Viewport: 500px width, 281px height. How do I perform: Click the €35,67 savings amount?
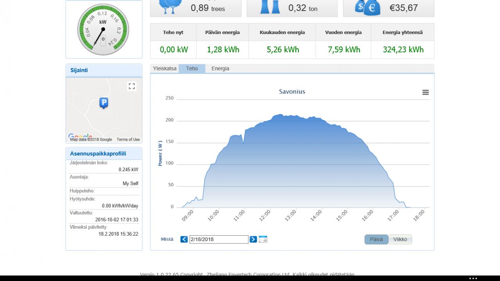pyautogui.click(x=404, y=8)
